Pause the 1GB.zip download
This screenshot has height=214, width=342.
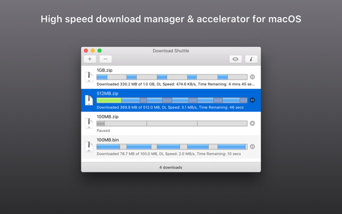coord(252,77)
